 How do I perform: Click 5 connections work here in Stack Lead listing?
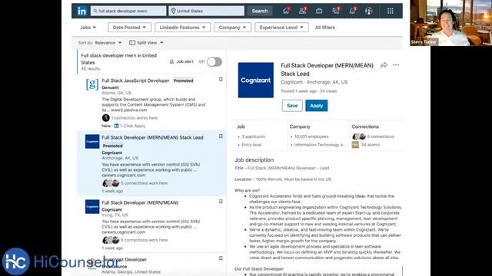point(144,183)
